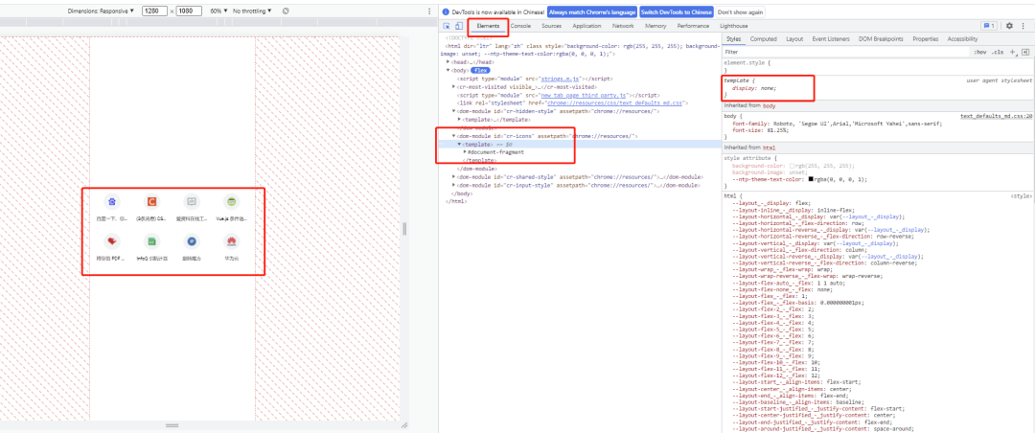Select the Elements tab
The height and width of the screenshot is (433, 1035).
(488, 26)
